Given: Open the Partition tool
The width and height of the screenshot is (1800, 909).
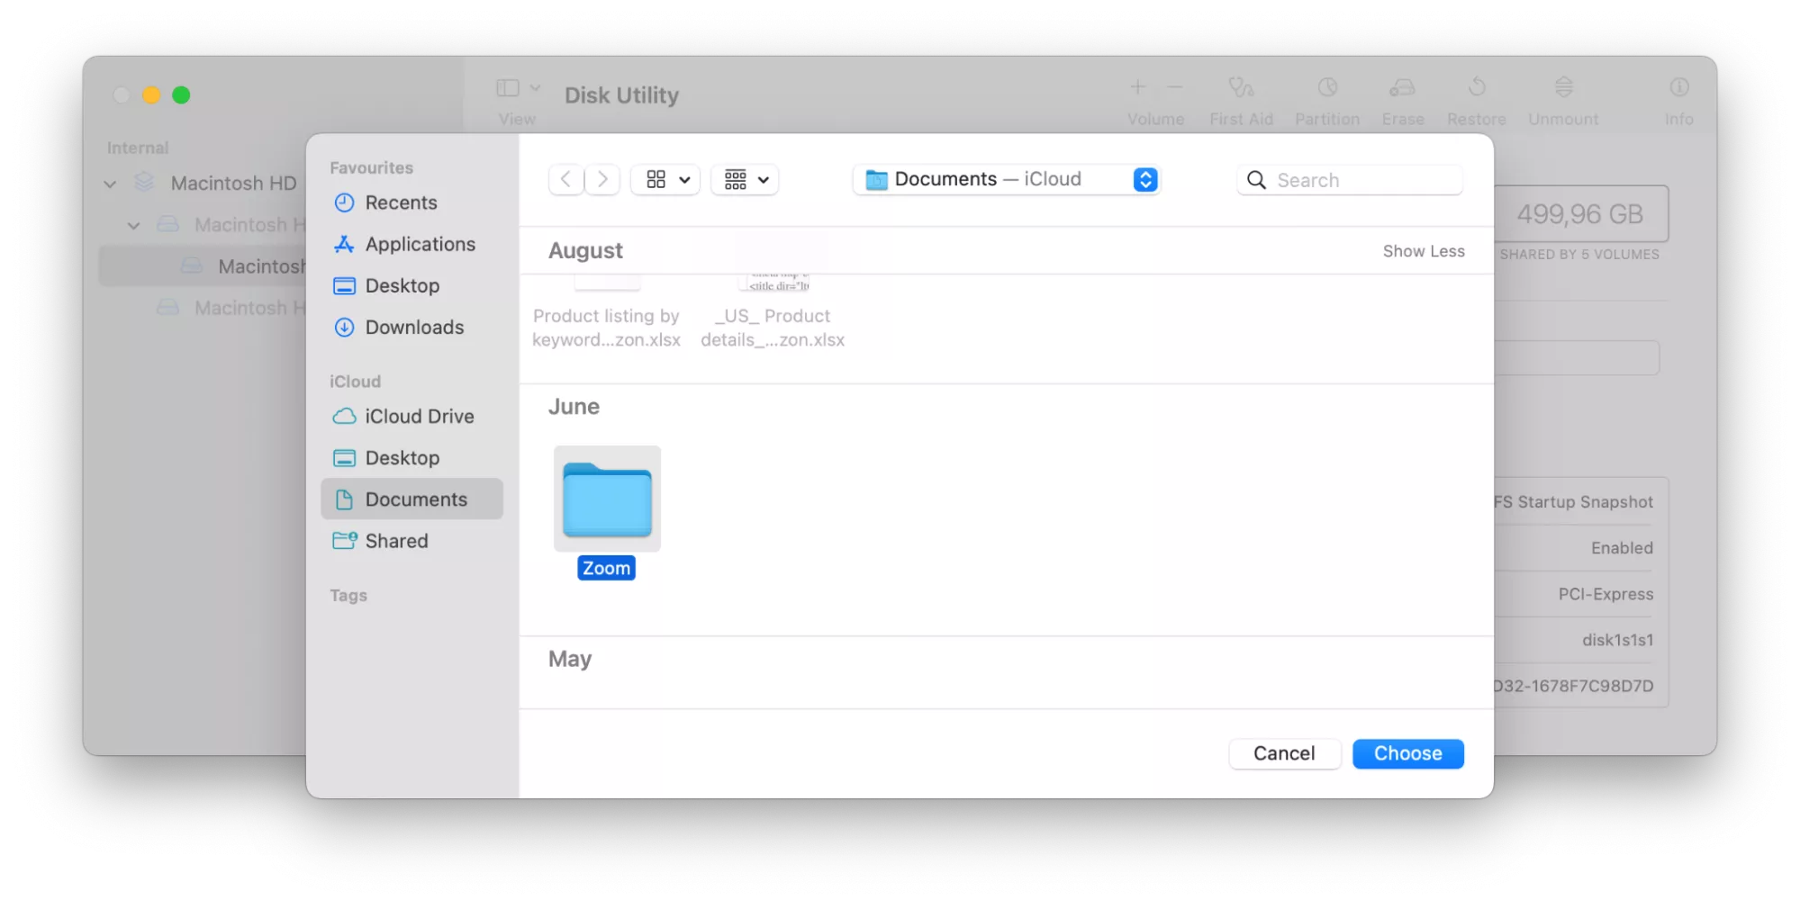Looking at the screenshot, I should (1326, 99).
